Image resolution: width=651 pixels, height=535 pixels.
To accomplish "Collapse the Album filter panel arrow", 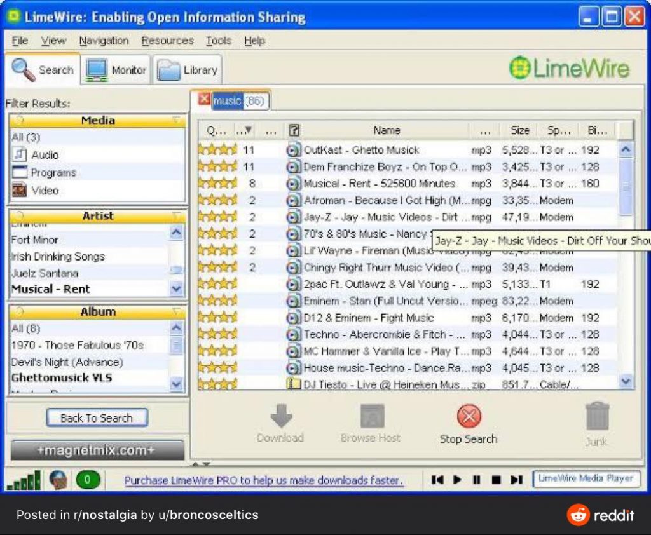I will pyautogui.click(x=177, y=311).
